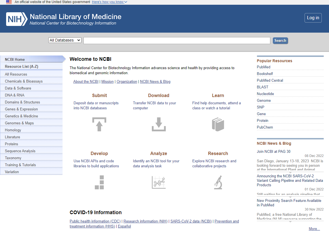Screen dimensions: 329x237
Task: Open Nucleotide resource link
Action: click(x=265, y=94)
